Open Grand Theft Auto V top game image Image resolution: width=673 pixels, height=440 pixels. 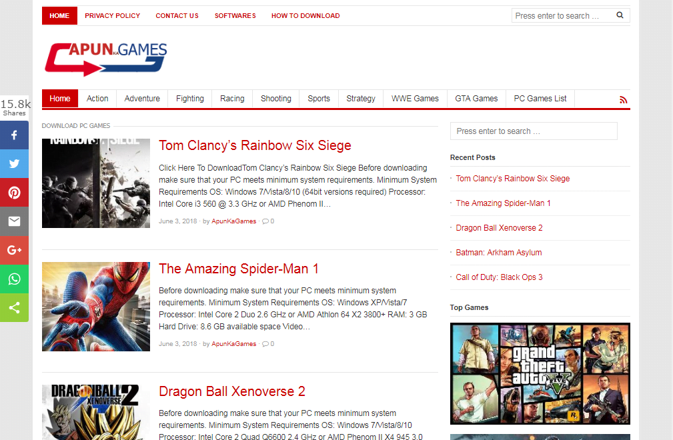(540, 373)
